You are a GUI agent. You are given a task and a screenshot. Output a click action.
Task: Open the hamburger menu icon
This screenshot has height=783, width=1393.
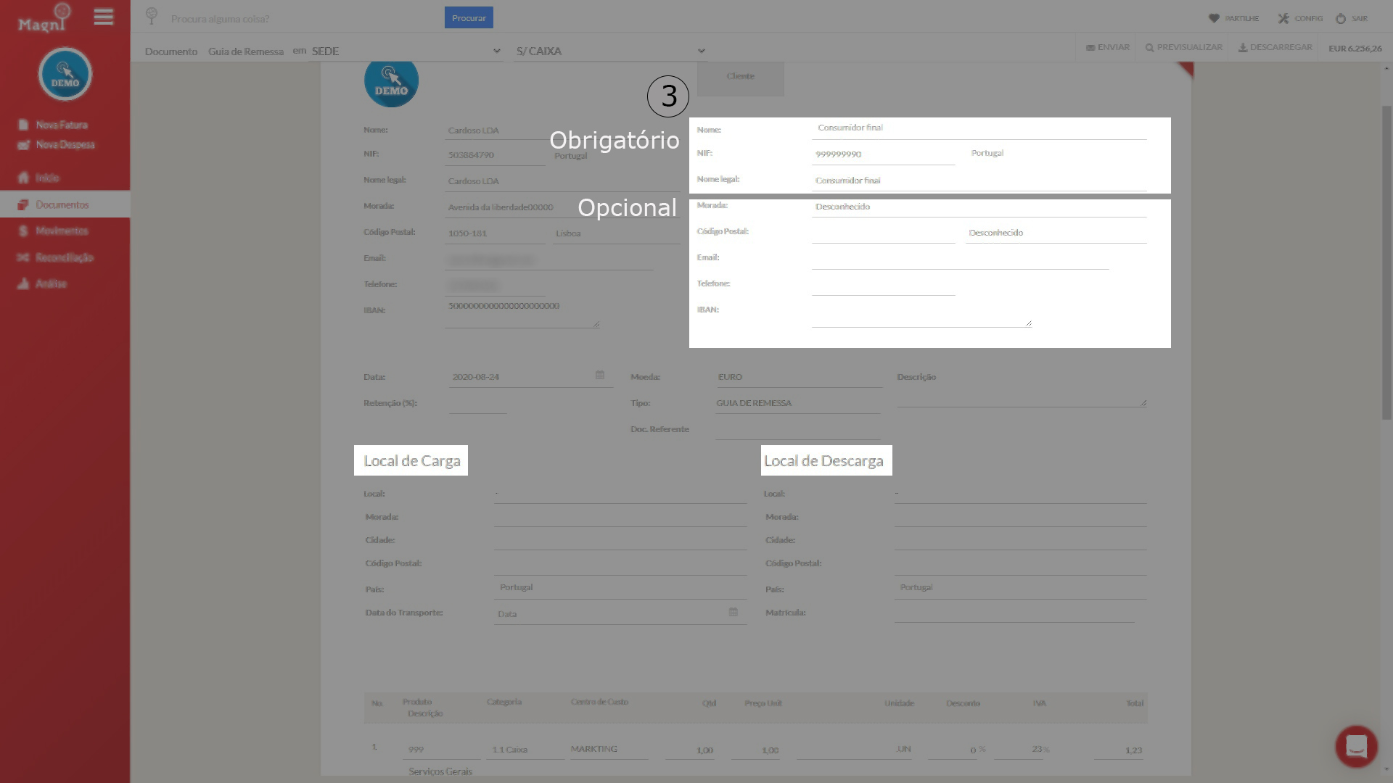coord(104,17)
